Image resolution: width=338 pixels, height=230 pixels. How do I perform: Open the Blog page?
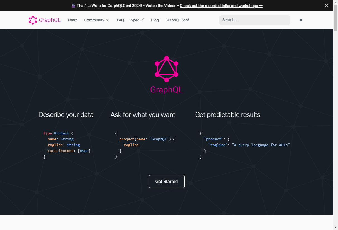coord(155,20)
